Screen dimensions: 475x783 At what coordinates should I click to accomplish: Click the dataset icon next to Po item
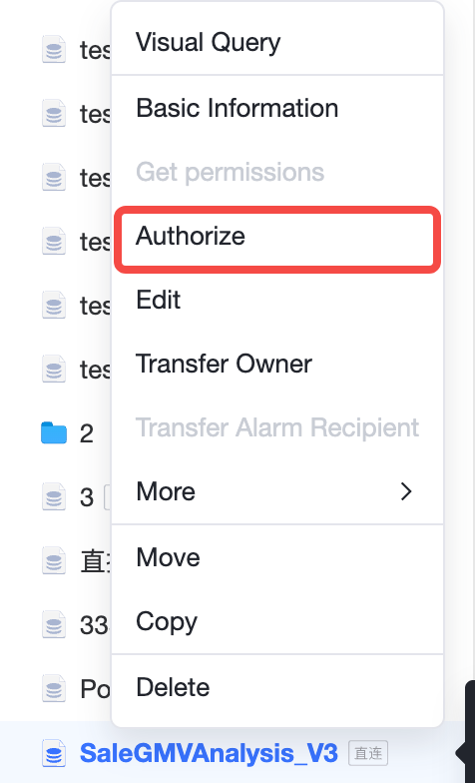point(54,689)
